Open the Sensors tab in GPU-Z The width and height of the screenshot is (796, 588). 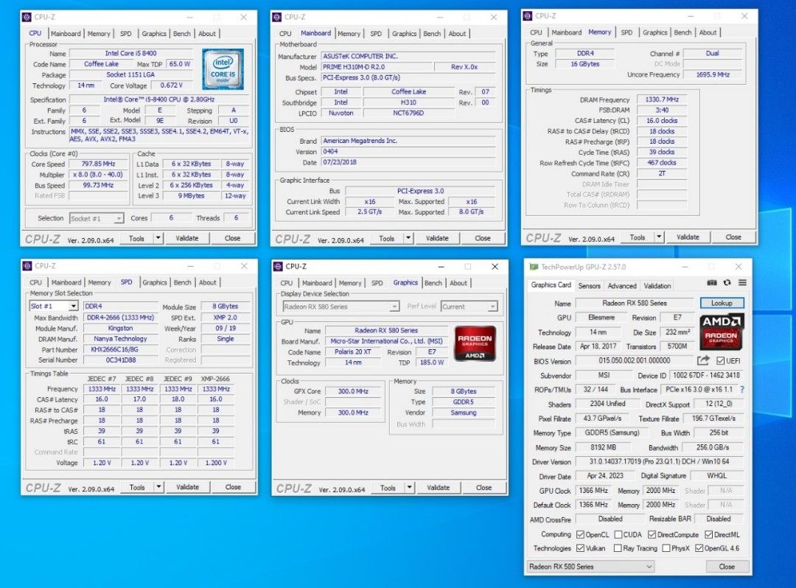point(589,286)
